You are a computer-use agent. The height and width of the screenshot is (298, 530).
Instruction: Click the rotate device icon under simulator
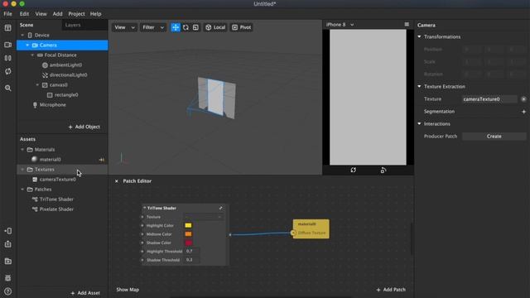[x=354, y=170]
